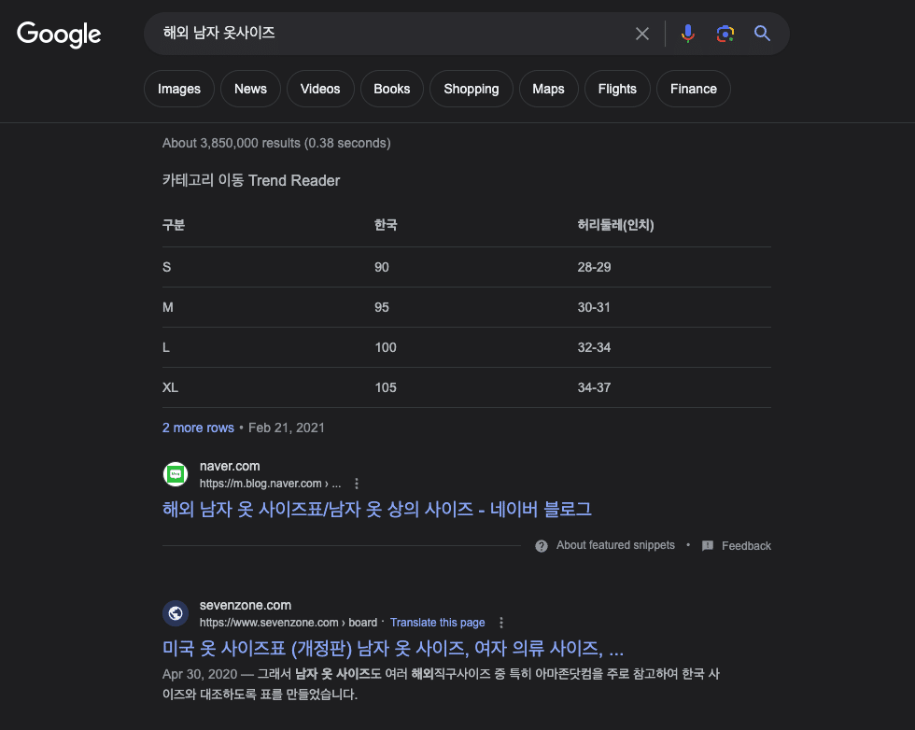Viewport: 915px width, 730px height.
Task: Expand the table via 2 more rows
Action: pos(198,428)
